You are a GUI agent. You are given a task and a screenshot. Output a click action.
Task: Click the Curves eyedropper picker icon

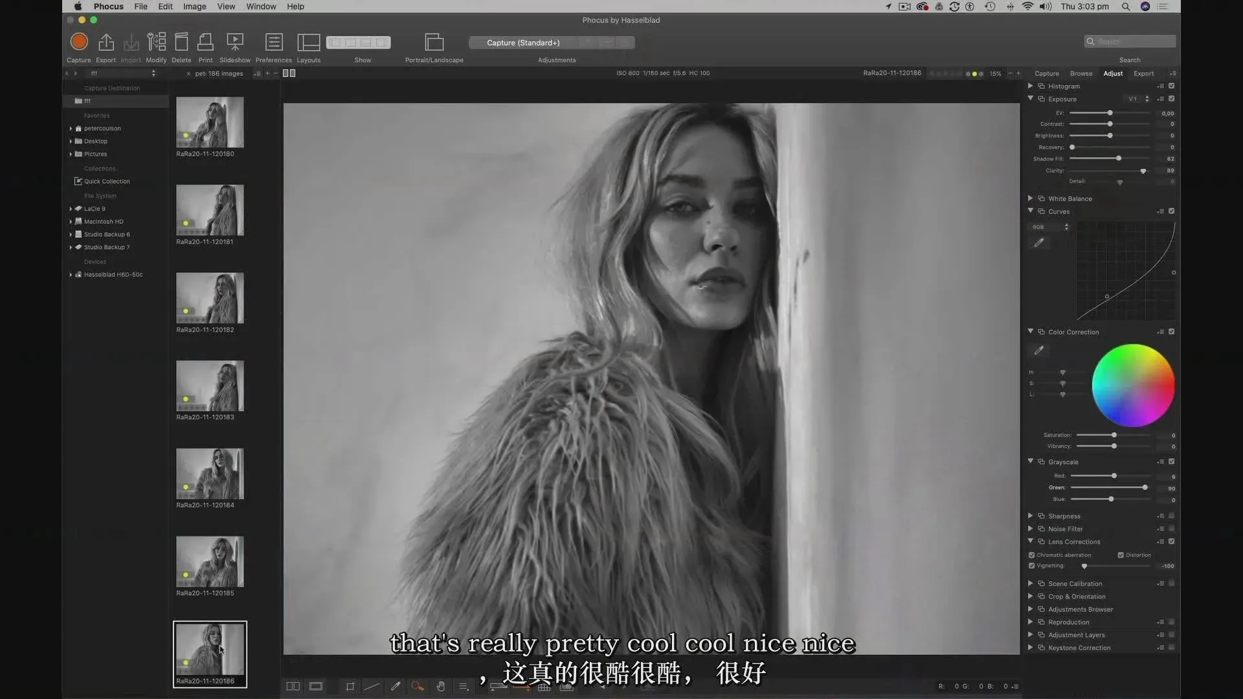pyautogui.click(x=1039, y=243)
